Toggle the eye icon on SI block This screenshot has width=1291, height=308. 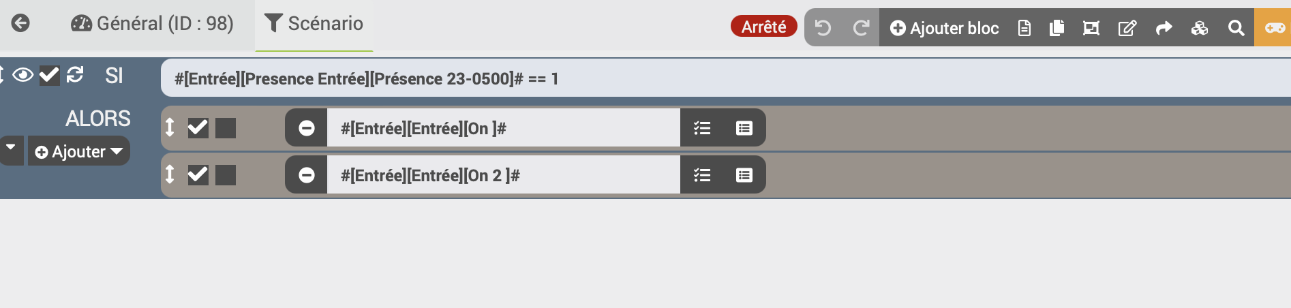pyautogui.click(x=22, y=75)
